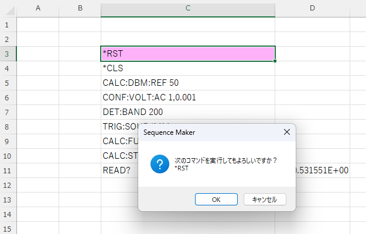Select row 1 header

(8, 25)
